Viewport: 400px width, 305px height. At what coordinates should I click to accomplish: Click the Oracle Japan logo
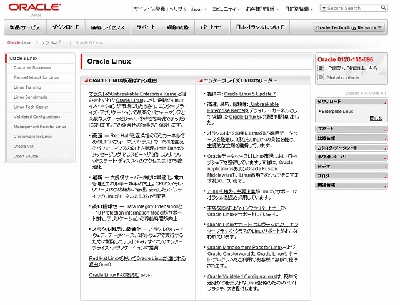coord(35,9)
